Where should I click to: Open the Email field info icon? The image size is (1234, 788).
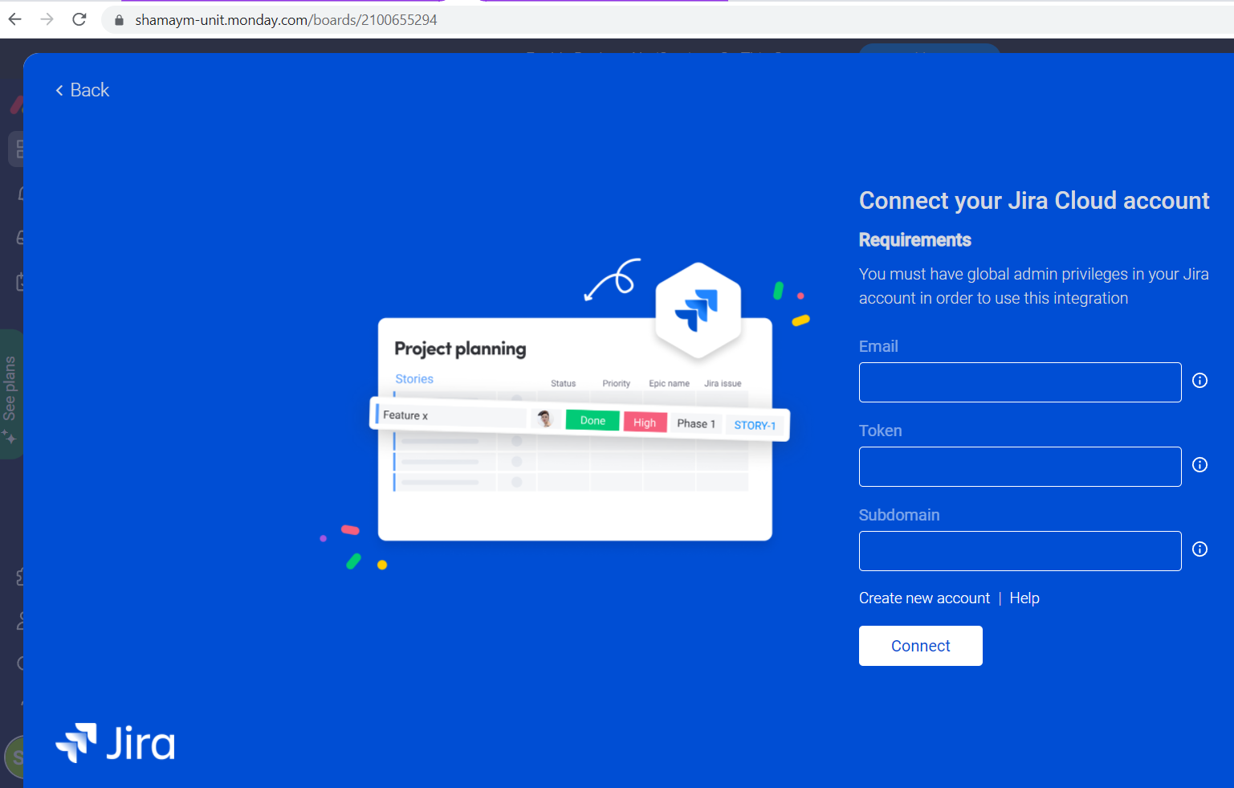point(1199,381)
